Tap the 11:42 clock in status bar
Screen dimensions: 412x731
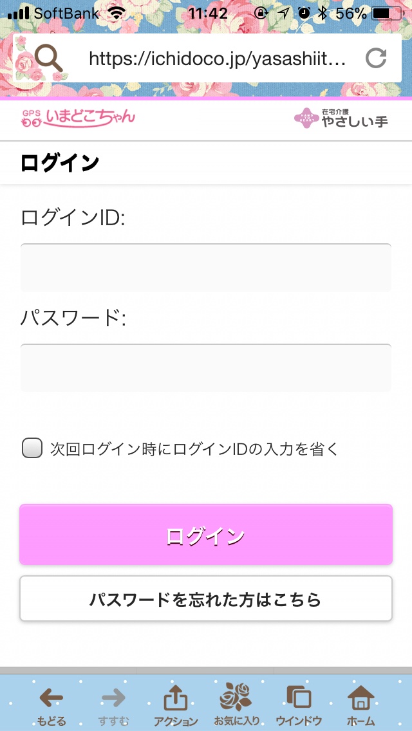click(207, 13)
